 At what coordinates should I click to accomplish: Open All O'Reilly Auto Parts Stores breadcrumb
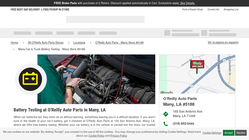pyautogui.click(x=45, y=43)
